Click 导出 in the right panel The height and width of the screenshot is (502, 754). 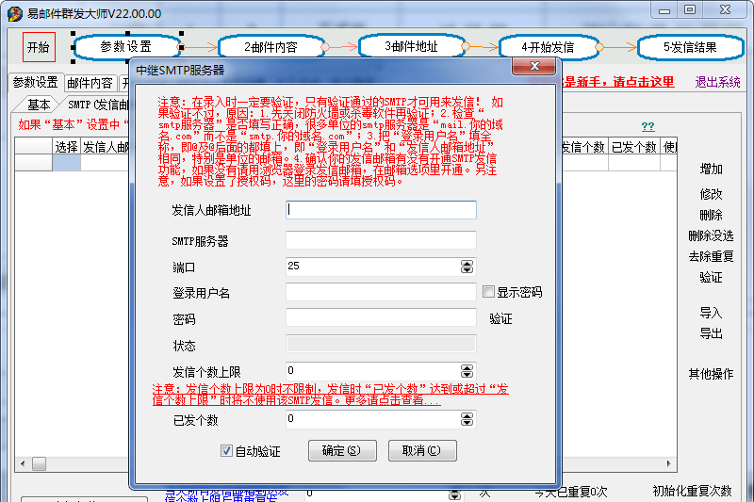pyautogui.click(x=712, y=333)
